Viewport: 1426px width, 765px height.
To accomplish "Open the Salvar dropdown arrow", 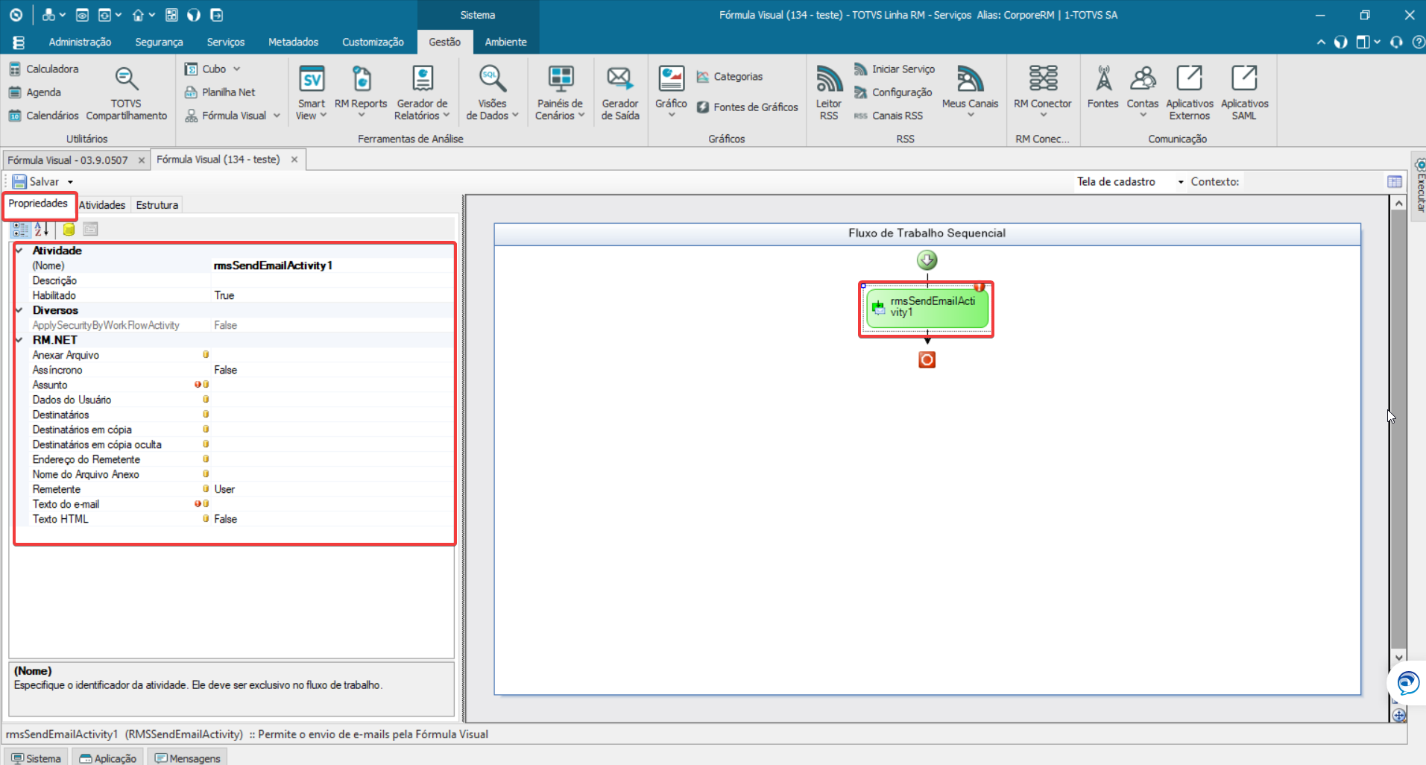I will click(x=70, y=182).
